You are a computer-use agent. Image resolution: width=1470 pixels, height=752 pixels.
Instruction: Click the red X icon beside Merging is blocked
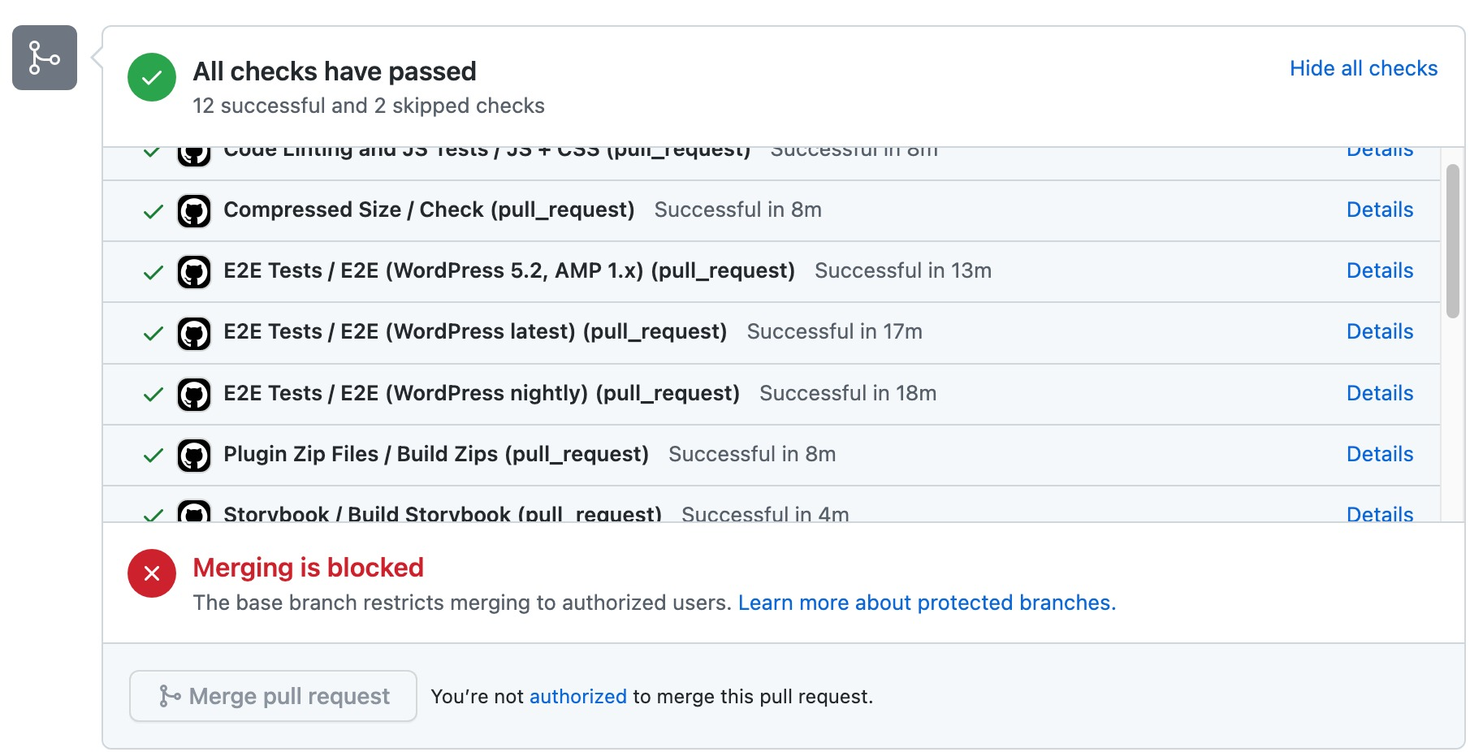(x=151, y=573)
